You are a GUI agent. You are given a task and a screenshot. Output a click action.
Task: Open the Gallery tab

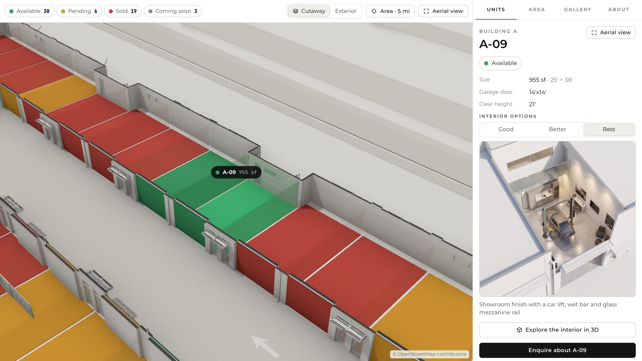point(578,10)
